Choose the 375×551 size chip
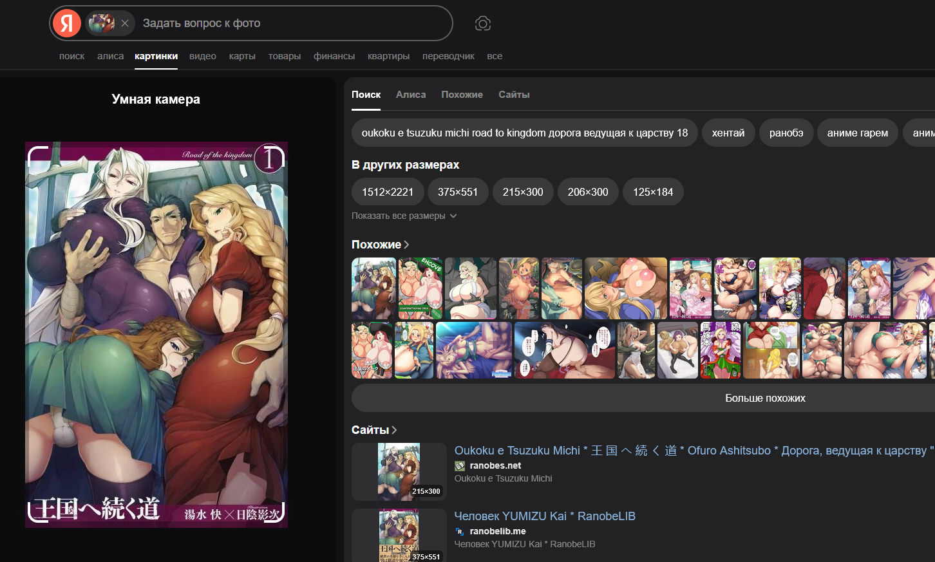Image resolution: width=935 pixels, height=562 pixels. point(458,192)
